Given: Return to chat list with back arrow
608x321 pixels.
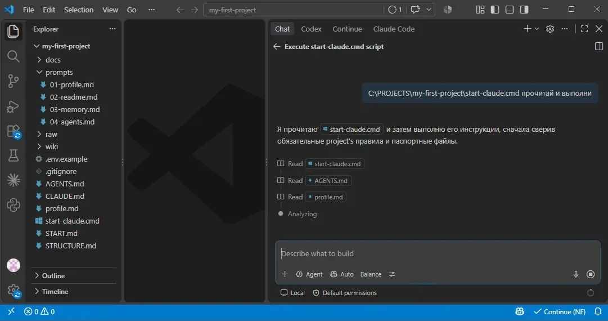Looking at the screenshot, I should (277, 47).
